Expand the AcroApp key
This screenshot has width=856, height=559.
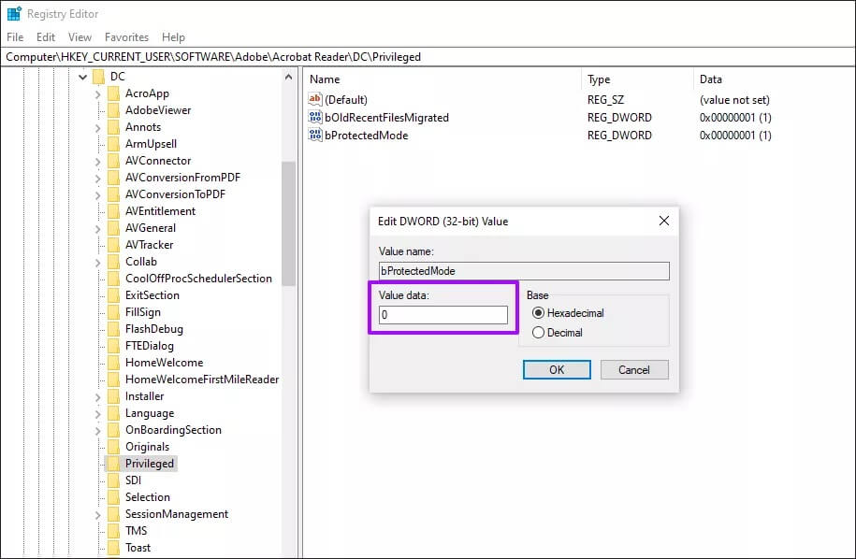(97, 93)
